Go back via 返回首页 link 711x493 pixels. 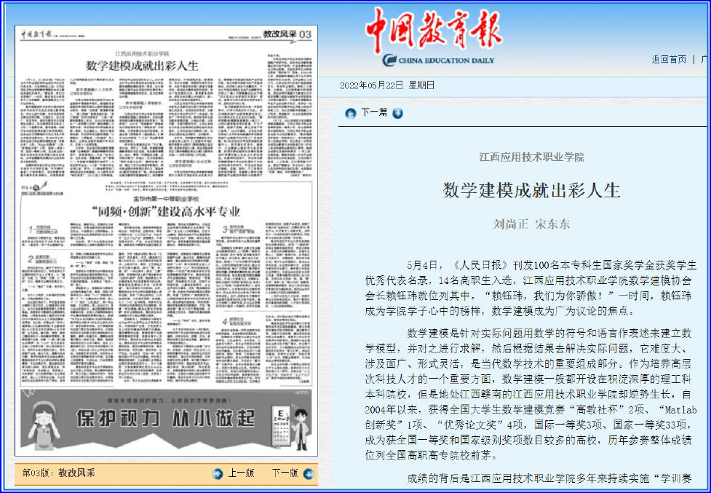coord(669,60)
